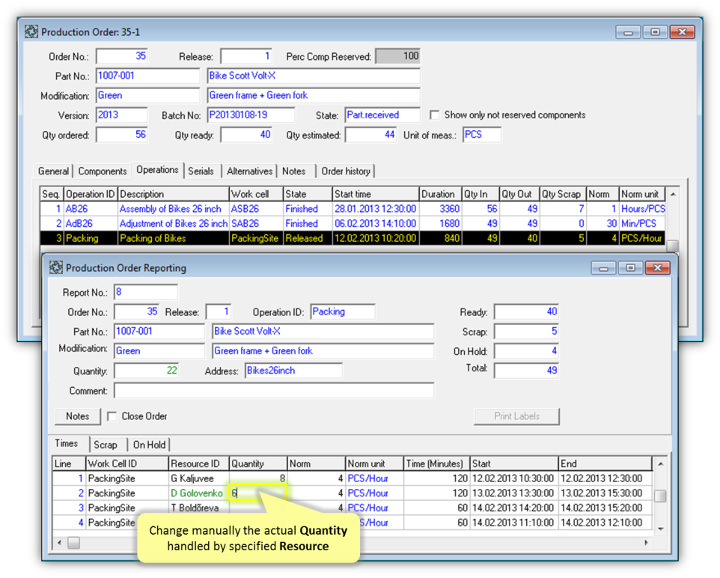
Task: Click the Batch No field
Action: point(251,115)
